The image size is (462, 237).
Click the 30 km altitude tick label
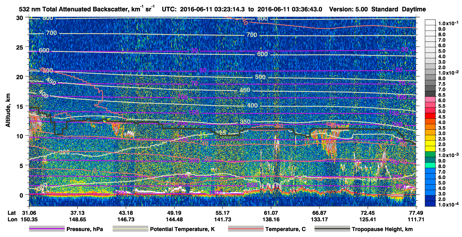point(20,17)
